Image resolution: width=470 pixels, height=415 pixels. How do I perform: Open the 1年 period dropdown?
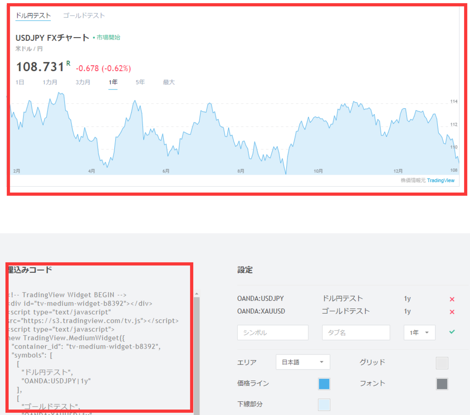pos(419,332)
